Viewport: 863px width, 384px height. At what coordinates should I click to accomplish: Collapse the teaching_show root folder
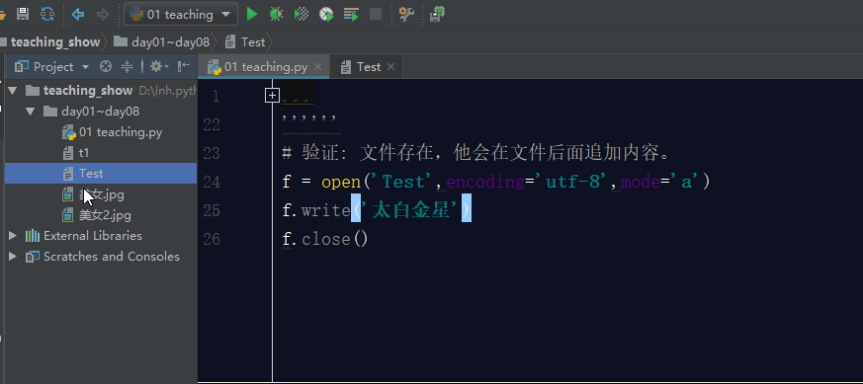tap(13, 91)
